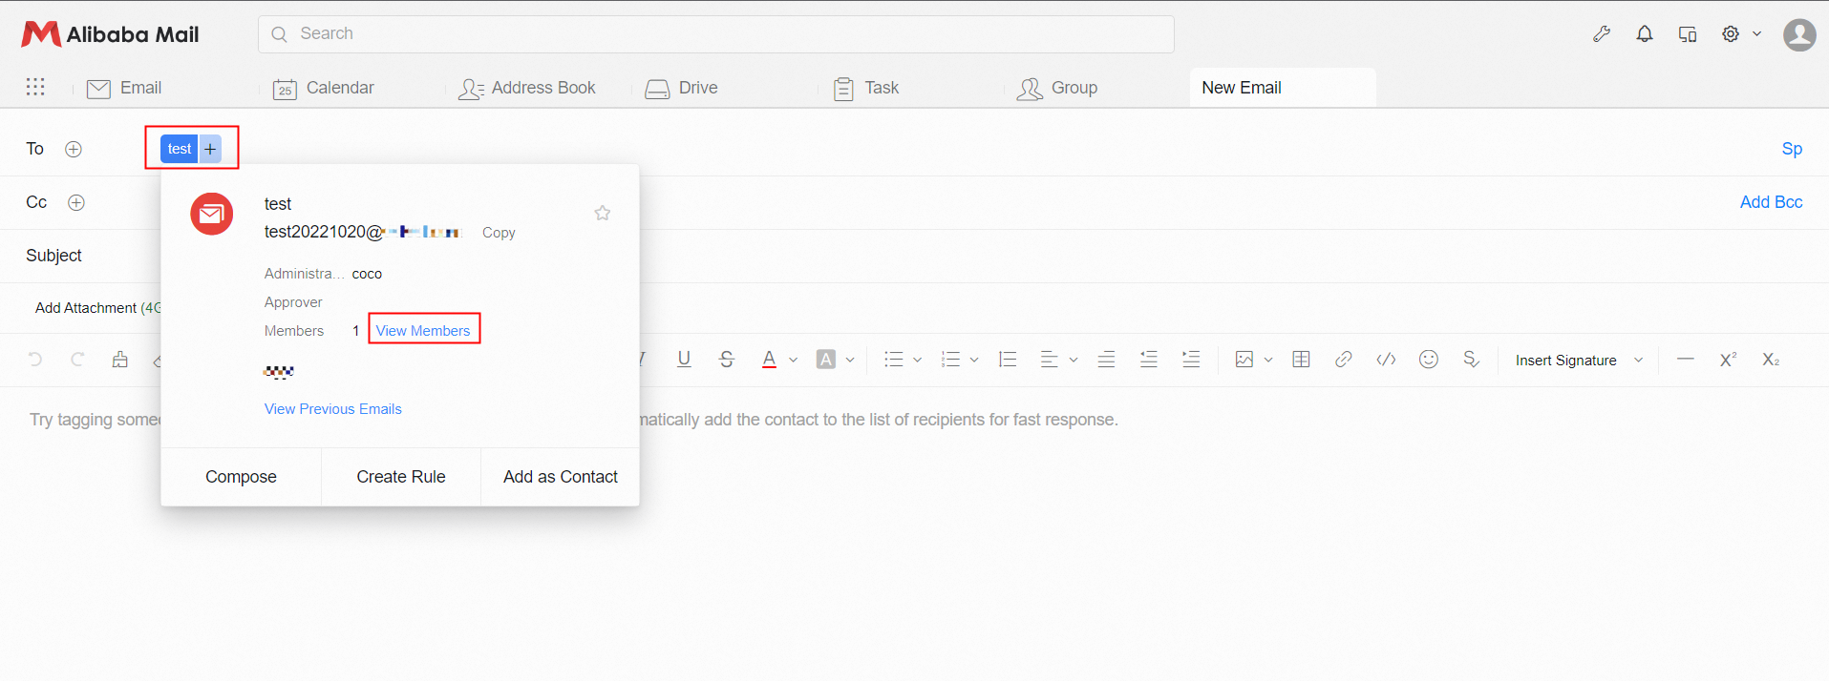Click the Add Bcc link
Image resolution: width=1829 pixels, height=681 pixels.
pyautogui.click(x=1771, y=202)
